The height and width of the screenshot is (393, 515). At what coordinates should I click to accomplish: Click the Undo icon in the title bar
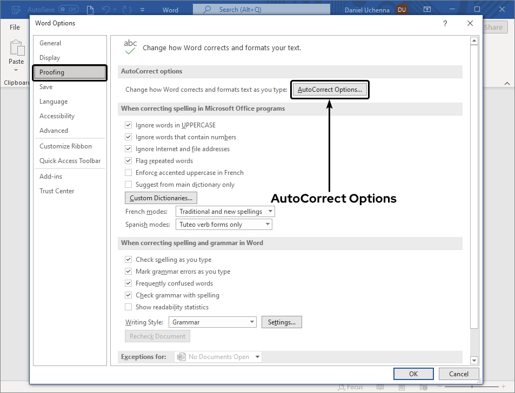pos(105,9)
